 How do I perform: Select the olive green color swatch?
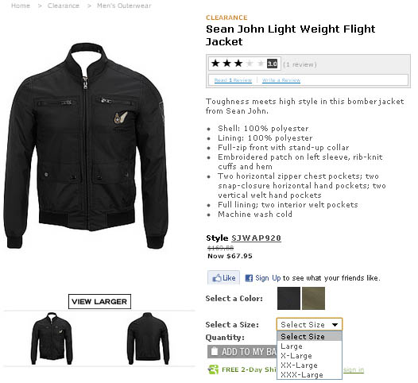[x=313, y=298]
